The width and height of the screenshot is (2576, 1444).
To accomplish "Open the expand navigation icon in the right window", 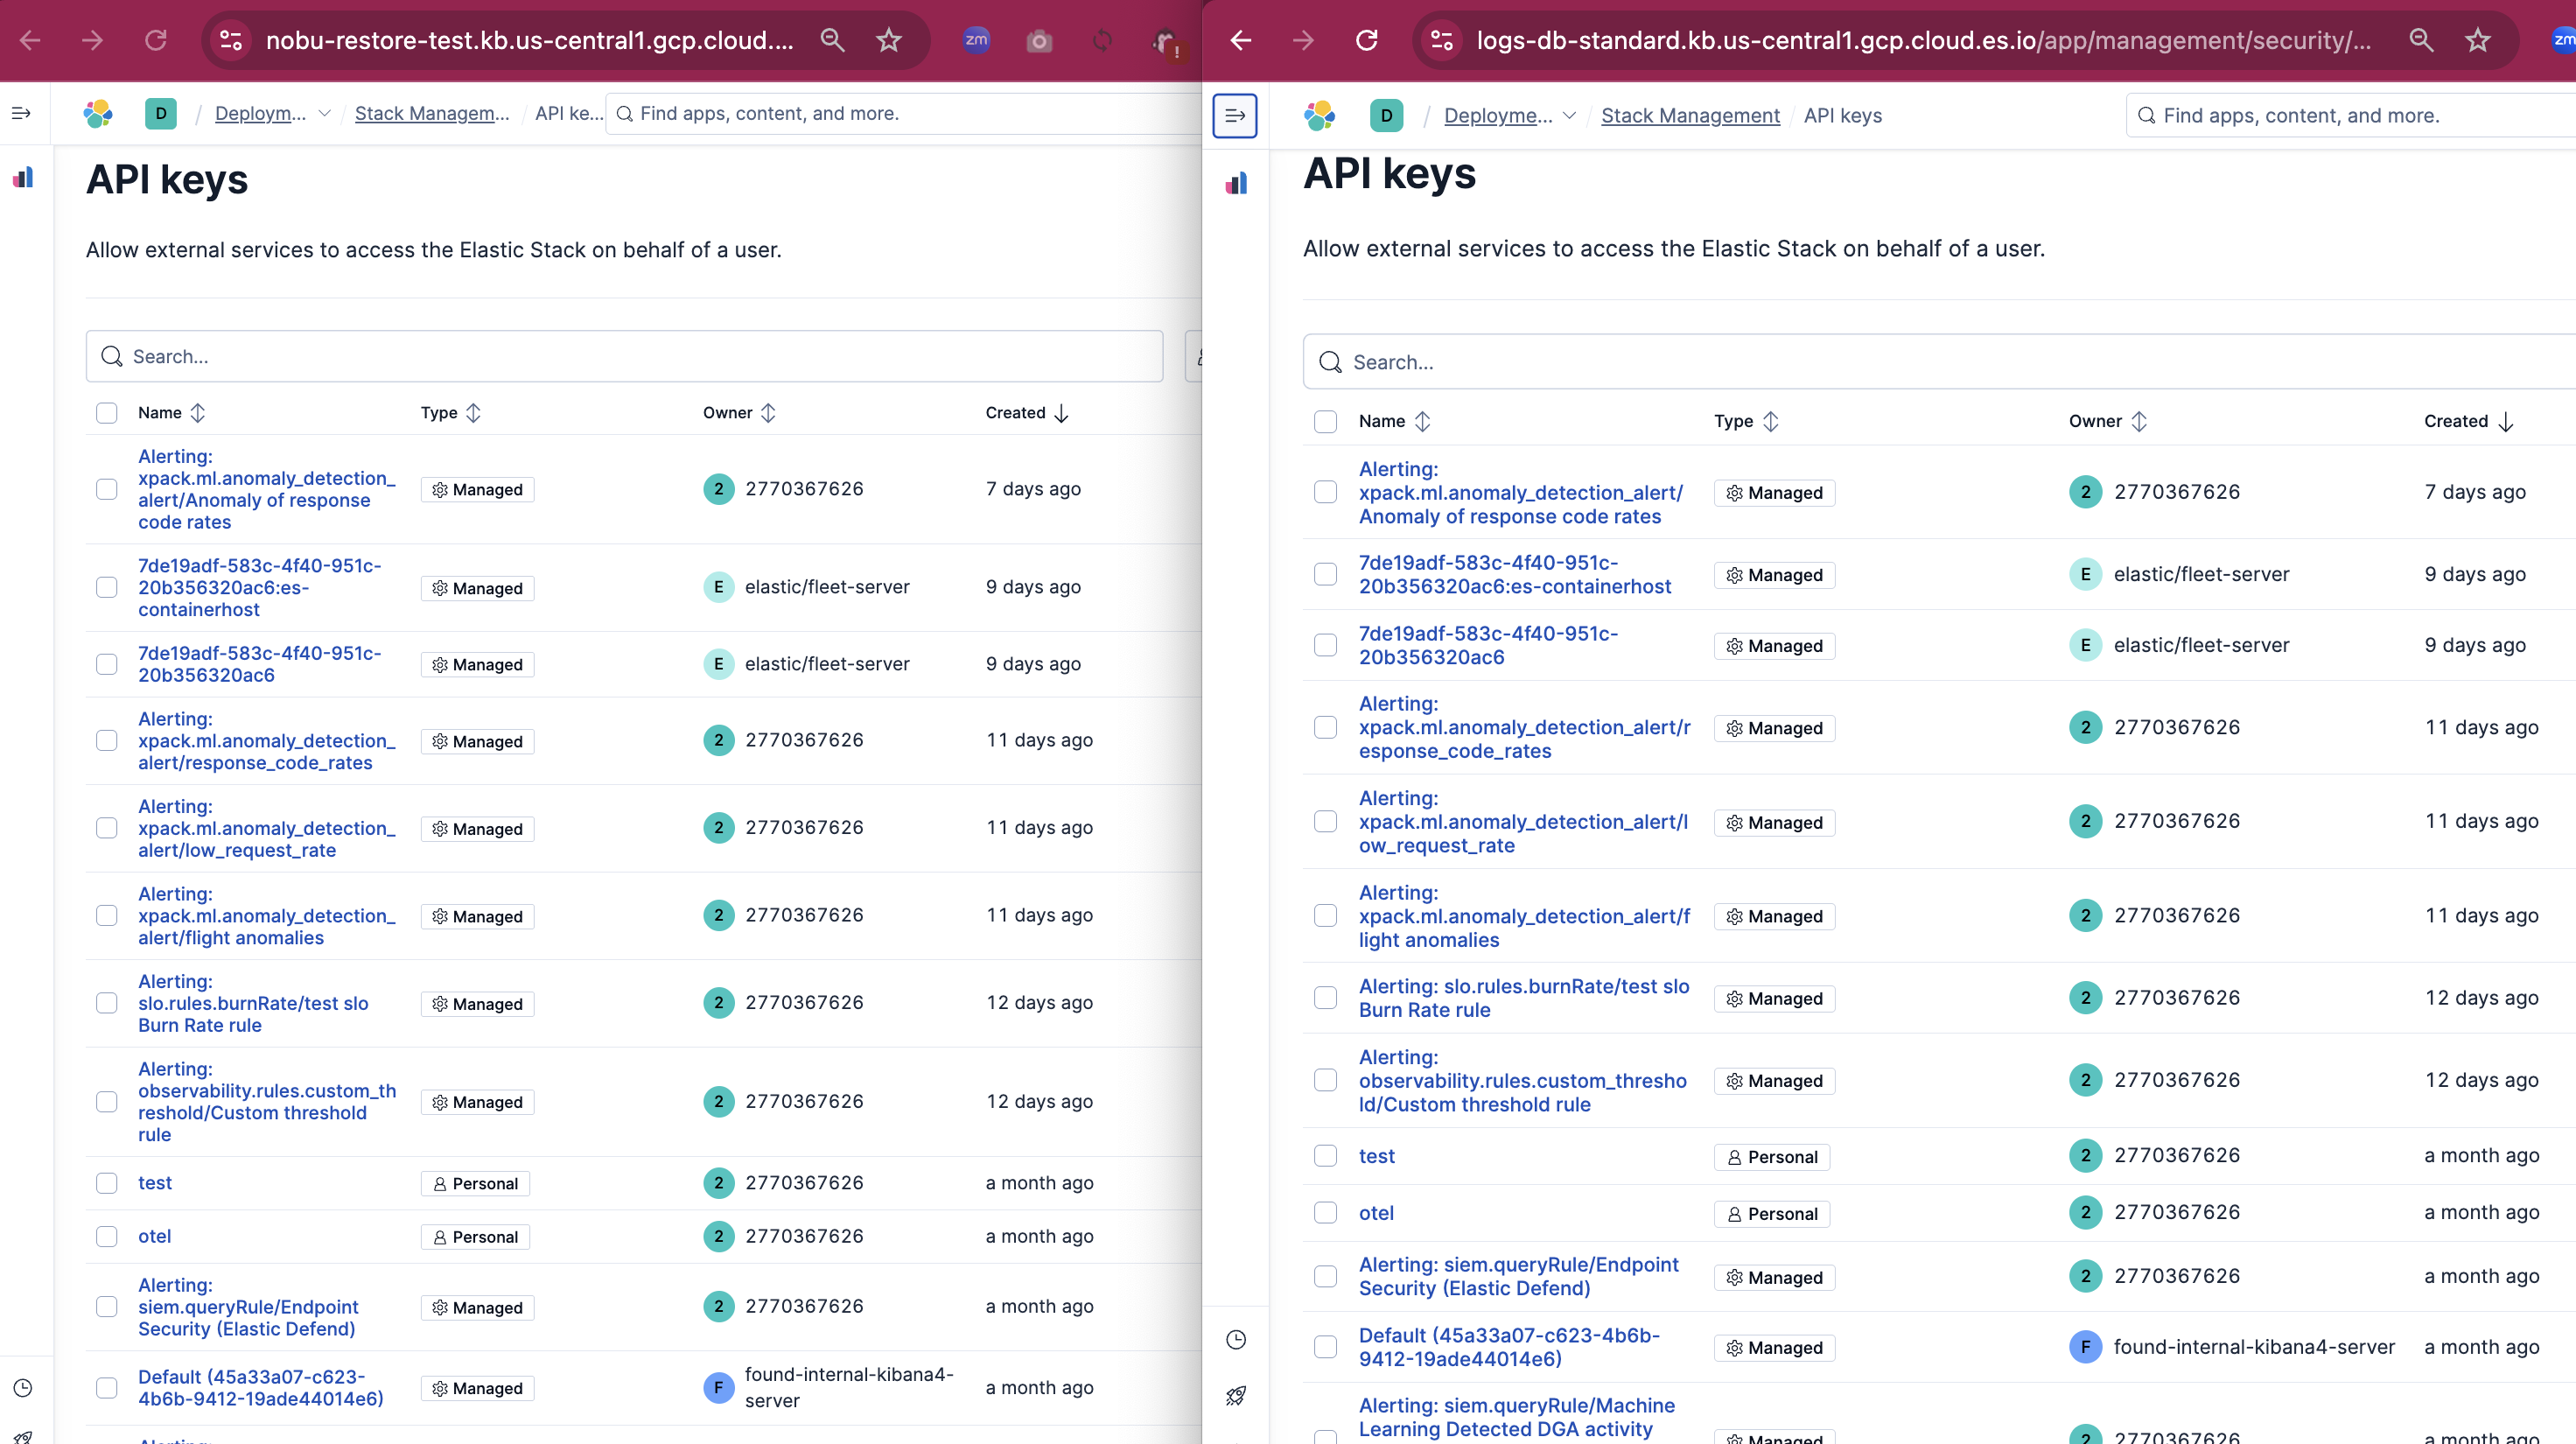I will click(1235, 115).
